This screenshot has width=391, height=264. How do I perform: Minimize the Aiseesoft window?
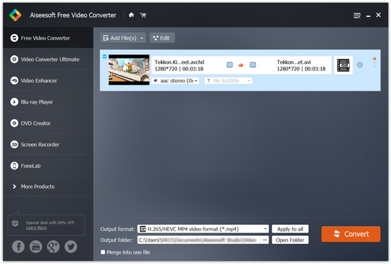(368, 16)
